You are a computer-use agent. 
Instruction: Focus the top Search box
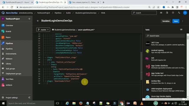coord(144,13)
